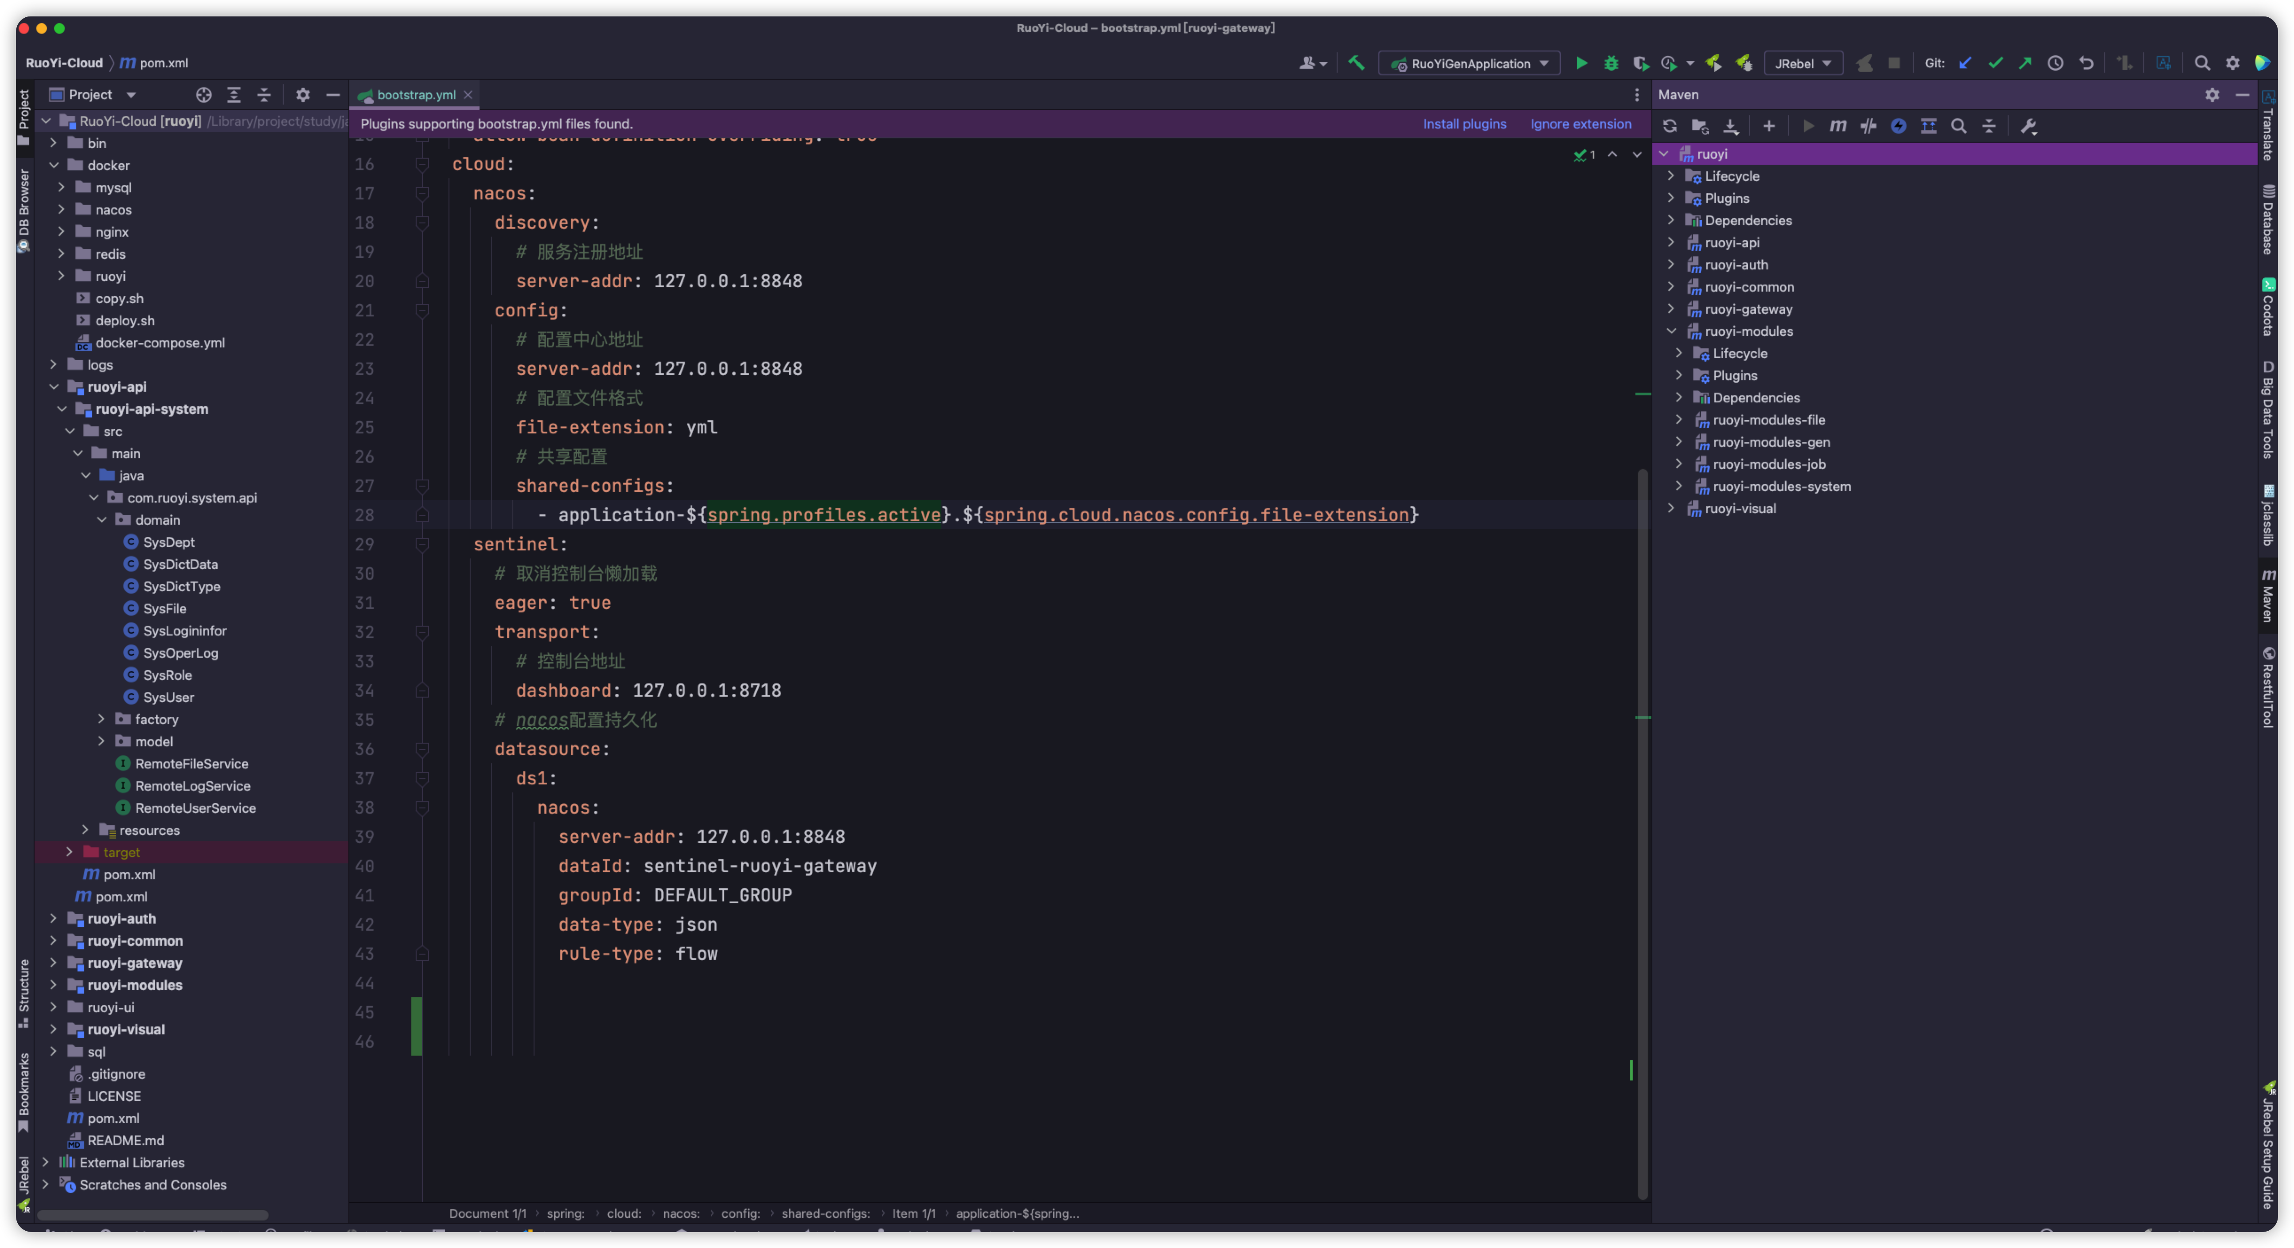Viewport: 2294px width, 1248px height.
Task: Select opened file in the Project tree
Action: pyautogui.click(x=204, y=94)
